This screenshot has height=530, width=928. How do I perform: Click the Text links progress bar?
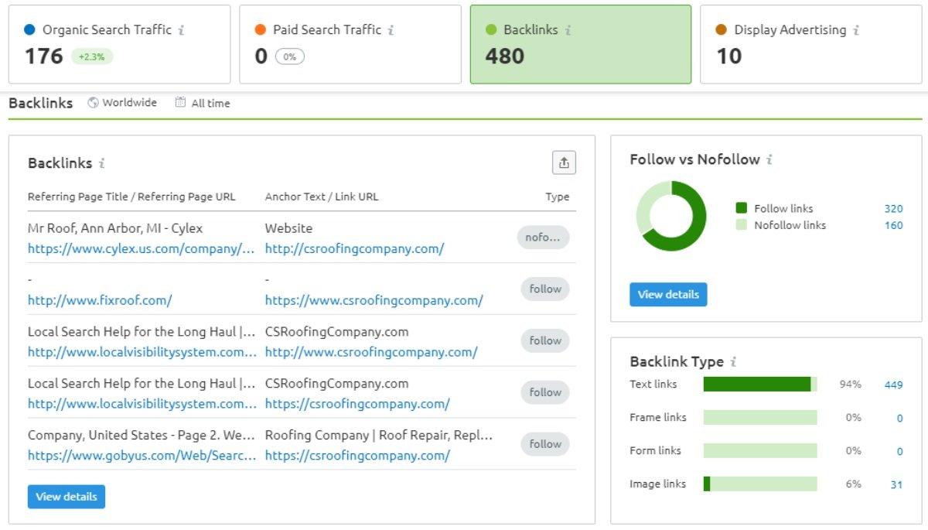[x=759, y=385]
